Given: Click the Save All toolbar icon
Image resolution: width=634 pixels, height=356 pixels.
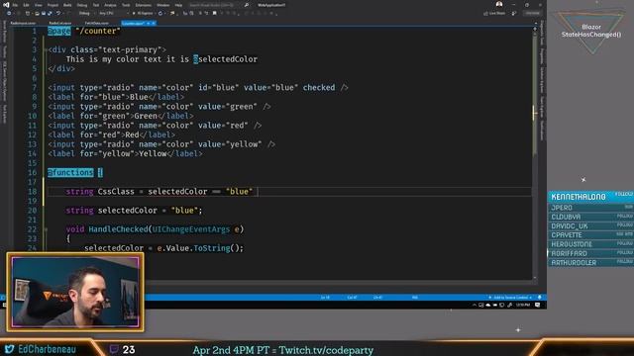Looking at the screenshot, I should click(x=50, y=13).
